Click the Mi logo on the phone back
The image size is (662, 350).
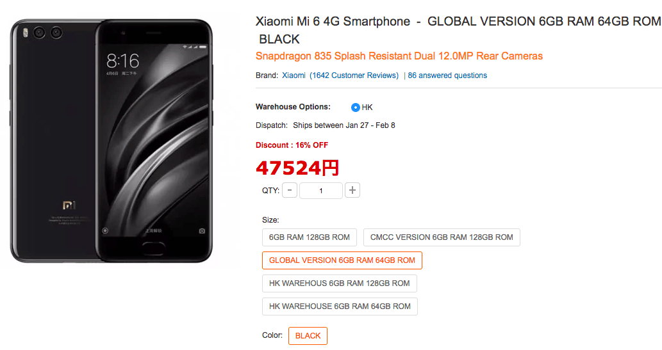[69, 205]
